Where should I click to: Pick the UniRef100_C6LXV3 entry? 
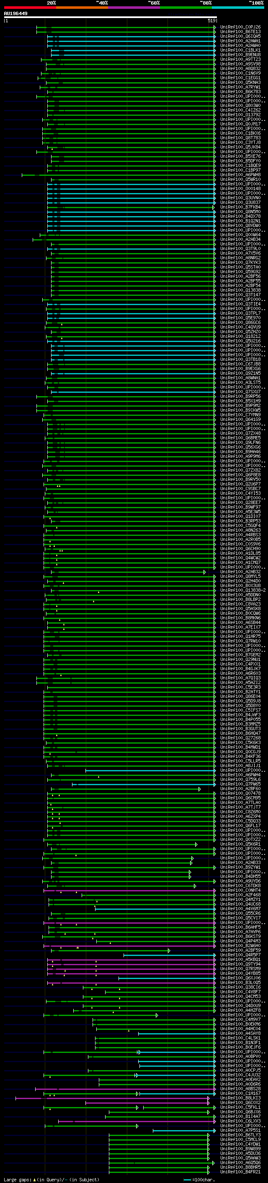pos(240,1121)
